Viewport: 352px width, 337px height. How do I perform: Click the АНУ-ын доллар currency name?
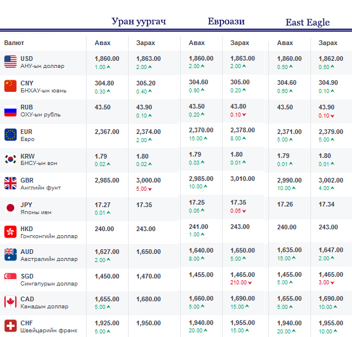click(x=42, y=66)
